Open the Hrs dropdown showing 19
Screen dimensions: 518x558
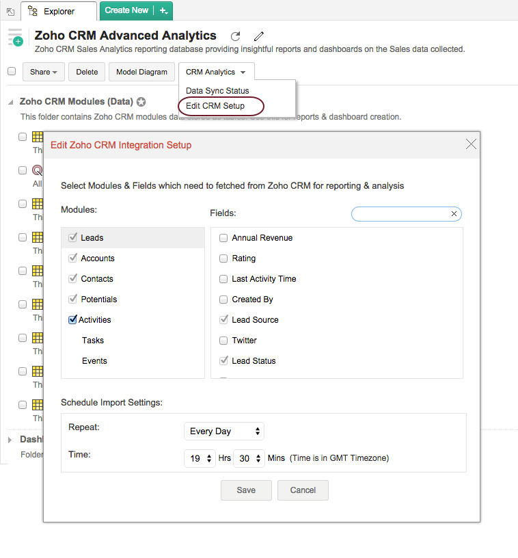pos(200,458)
